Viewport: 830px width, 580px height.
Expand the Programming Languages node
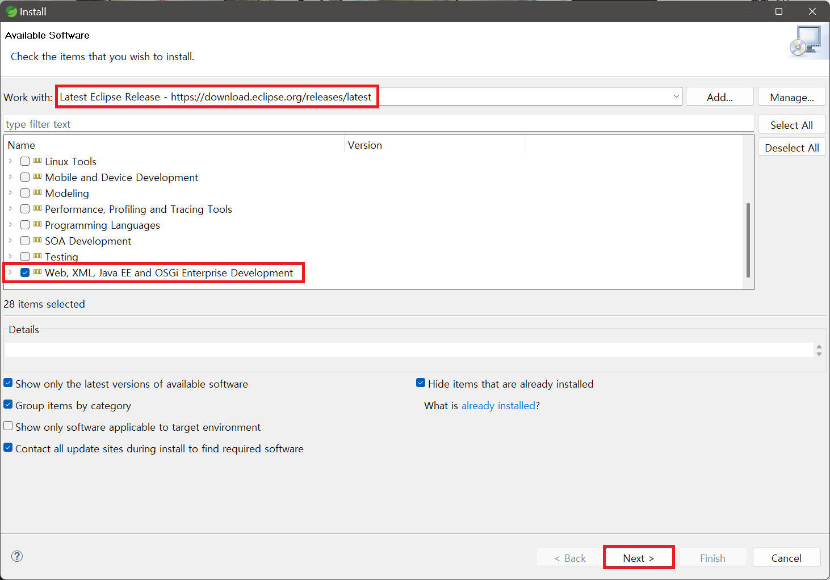pyautogui.click(x=10, y=225)
